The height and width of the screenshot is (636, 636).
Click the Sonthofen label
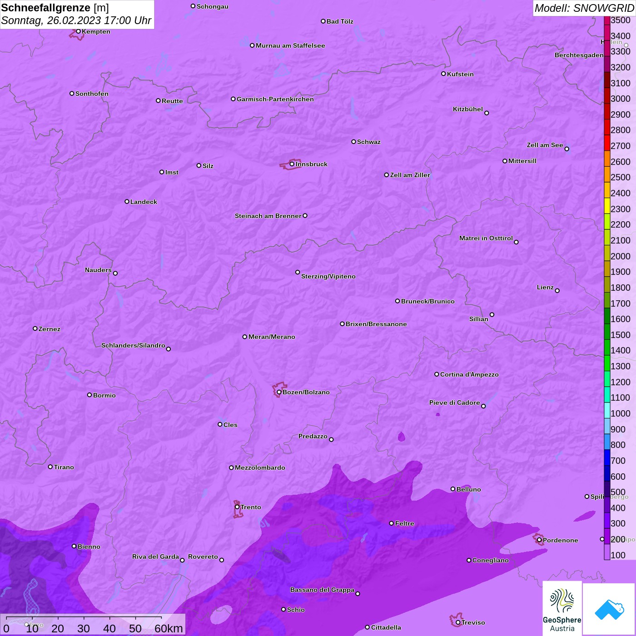[92, 94]
